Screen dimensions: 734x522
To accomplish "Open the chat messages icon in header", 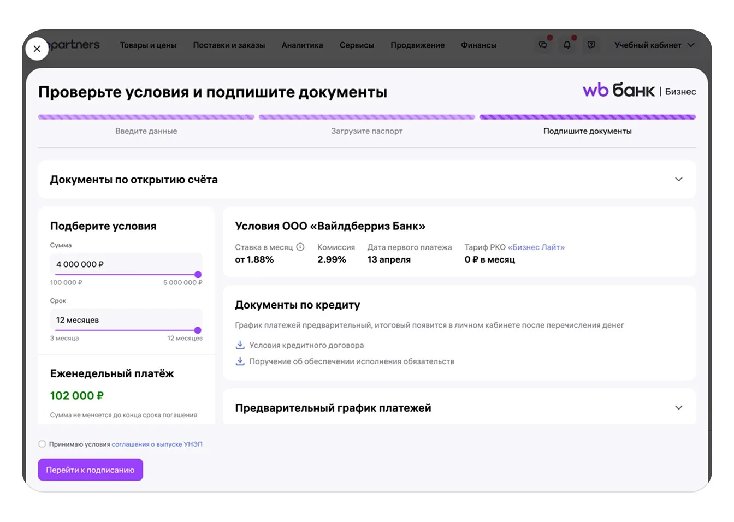I will (543, 45).
